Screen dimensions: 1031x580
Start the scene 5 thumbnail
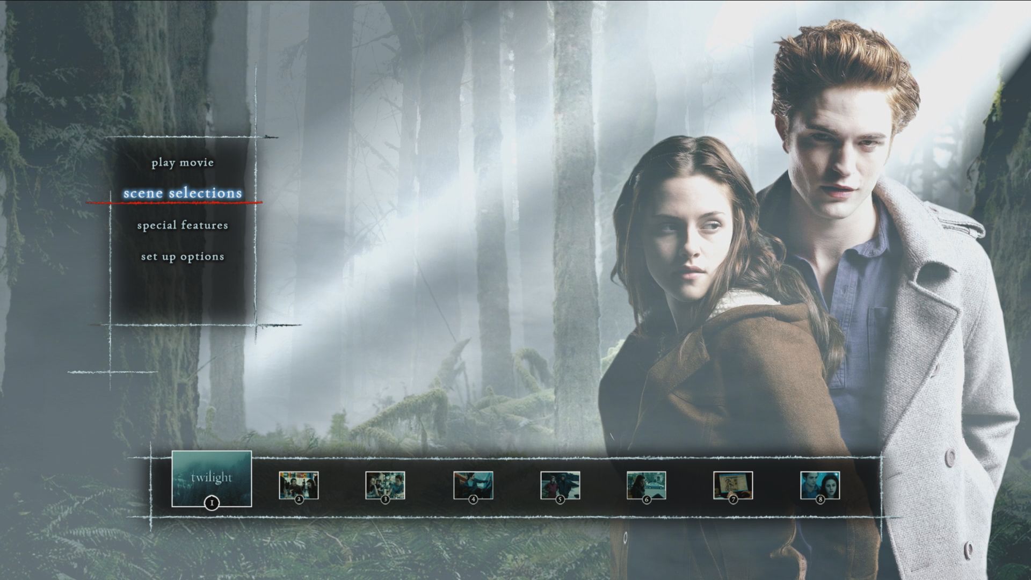tap(560, 485)
